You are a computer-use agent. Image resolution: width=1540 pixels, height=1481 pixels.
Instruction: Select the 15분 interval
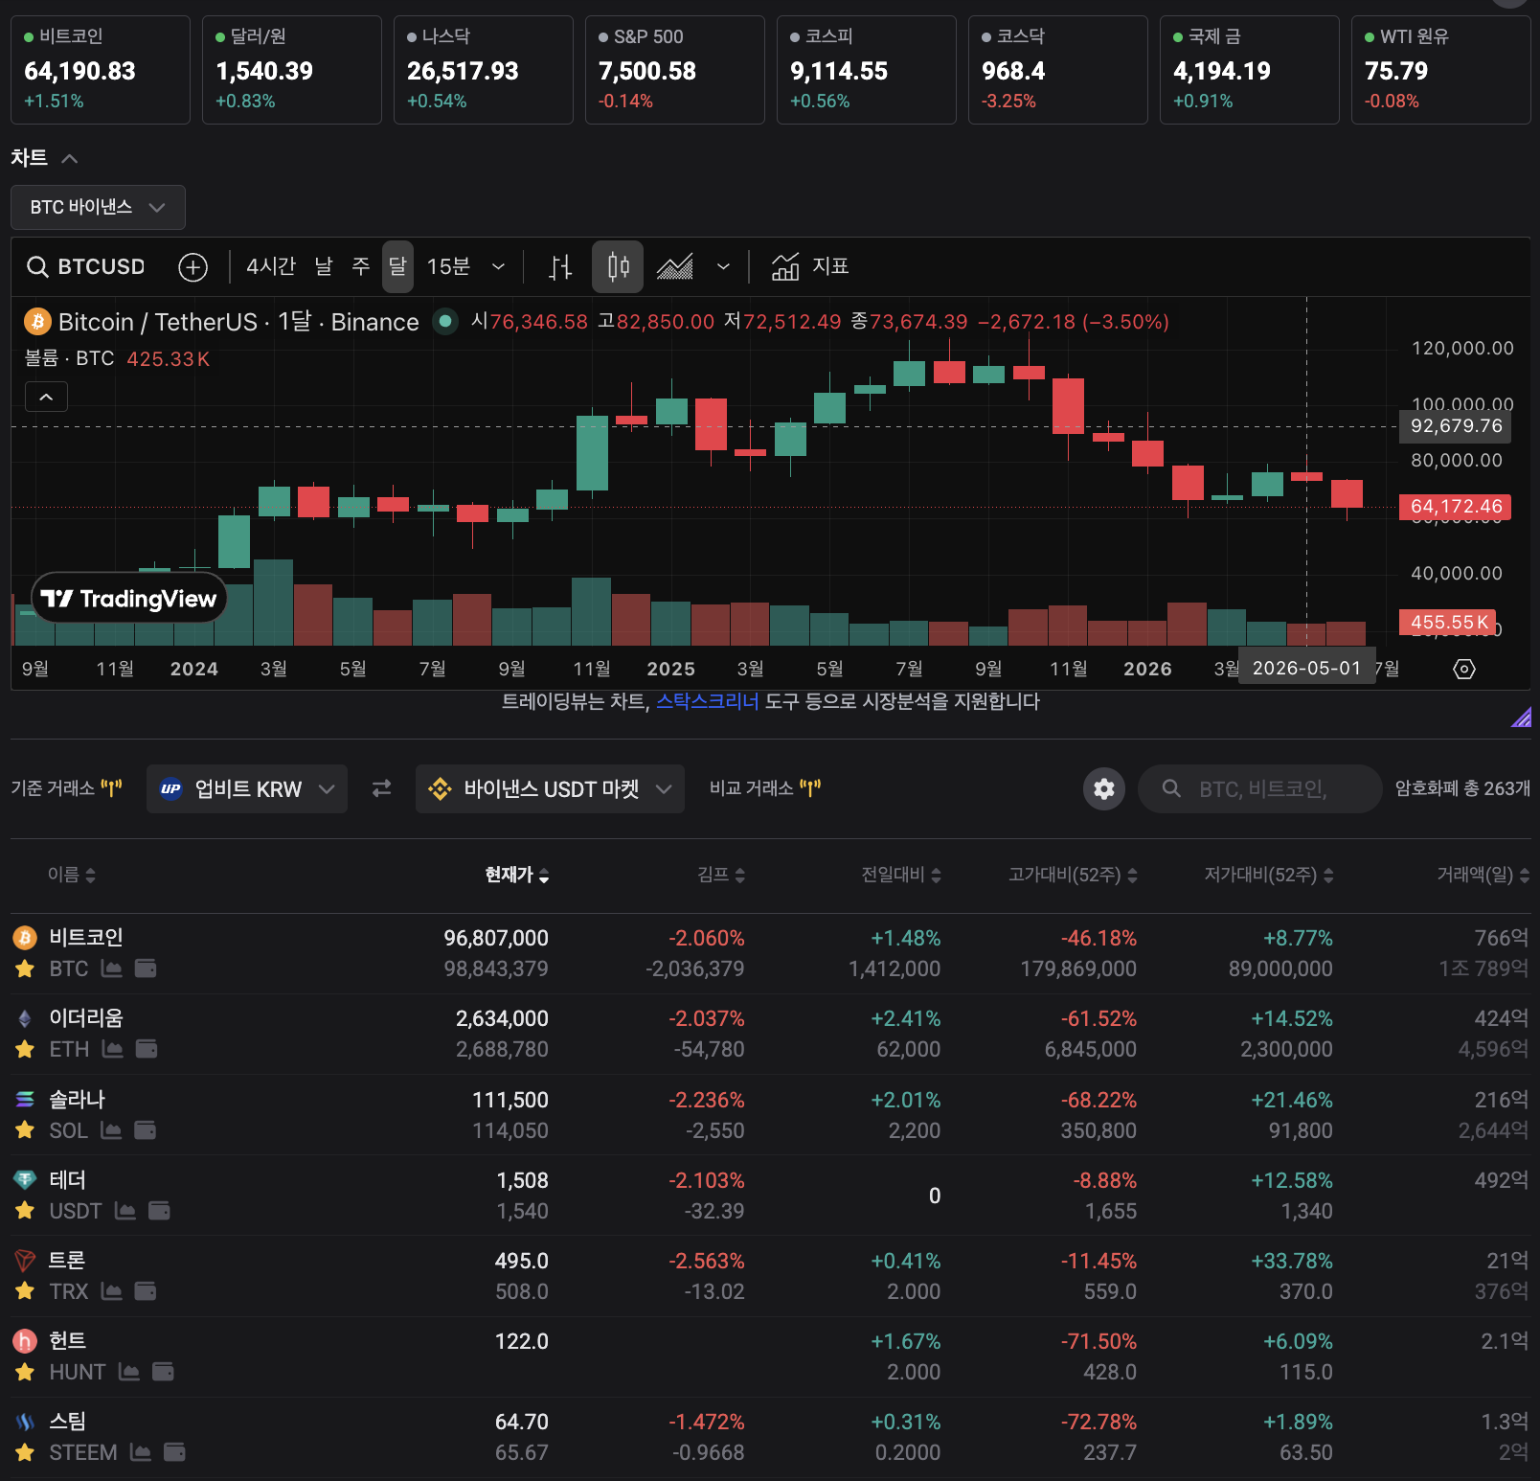(448, 266)
